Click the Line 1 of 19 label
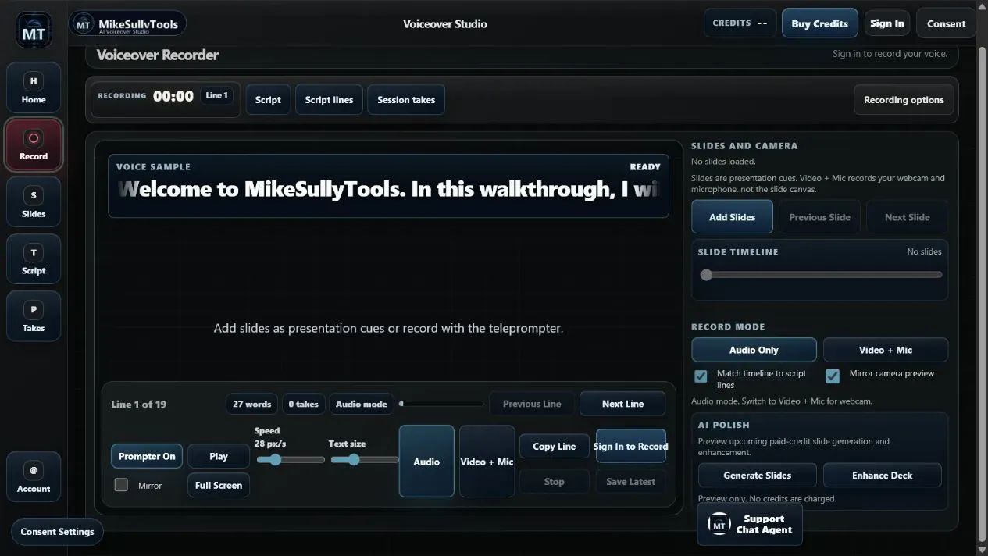 coord(139,404)
